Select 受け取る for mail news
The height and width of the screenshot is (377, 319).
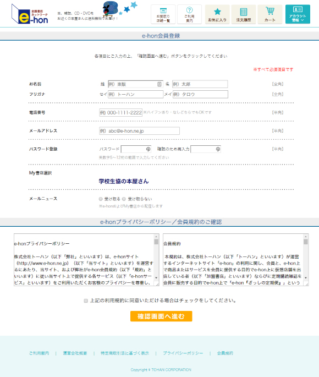[101, 199]
